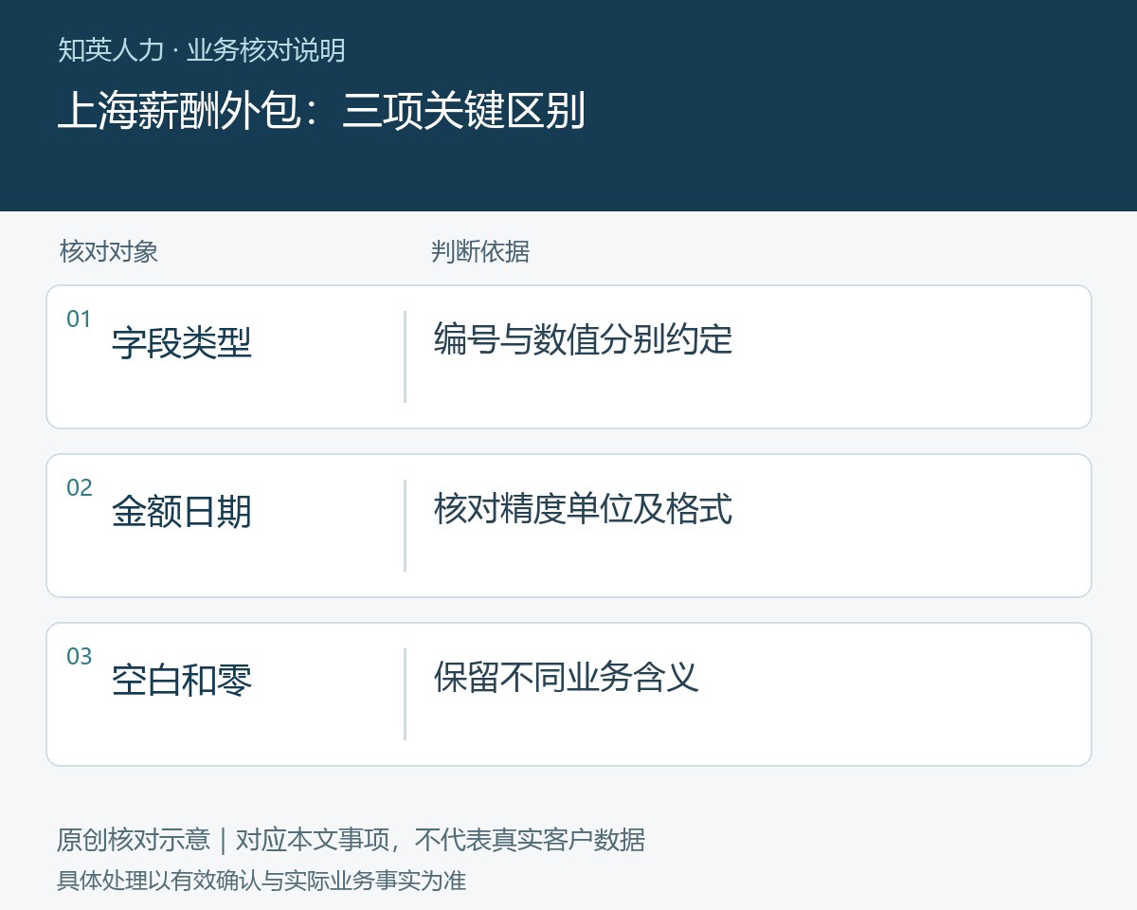Click the number 02 in the second card
Image resolution: width=1137 pixels, height=910 pixels.
[x=79, y=488]
